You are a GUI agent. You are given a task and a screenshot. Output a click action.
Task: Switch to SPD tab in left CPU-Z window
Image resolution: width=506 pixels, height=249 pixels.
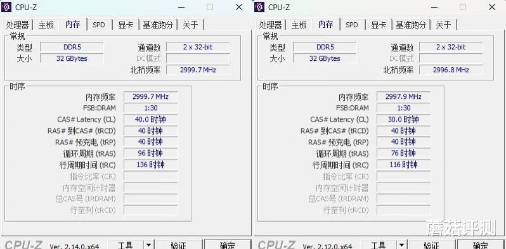pyautogui.click(x=99, y=25)
